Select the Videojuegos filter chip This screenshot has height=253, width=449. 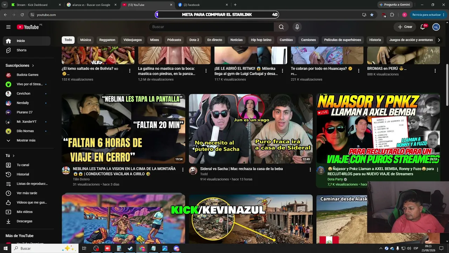tap(133, 40)
